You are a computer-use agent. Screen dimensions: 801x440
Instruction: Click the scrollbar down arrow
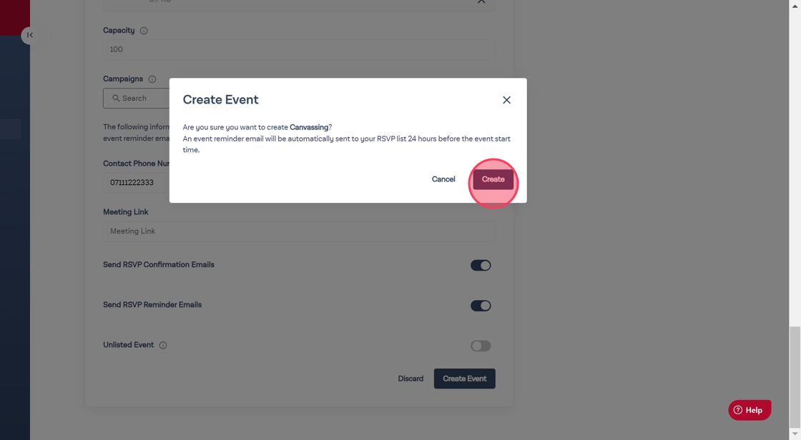[795, 434]
